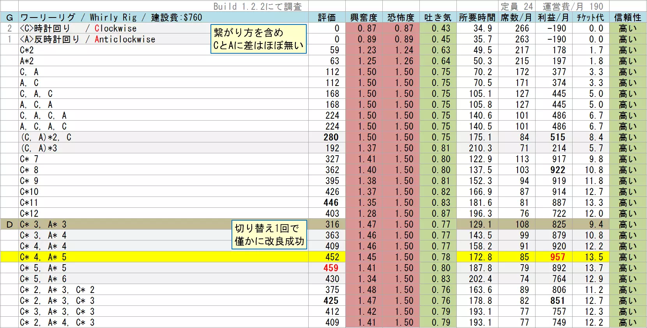Select the highlighted 'C* 4, A* 5' row label
Image resolution: width=647 pixels, height=328 pixels.
pyautogui.click(x=43, y=257)
